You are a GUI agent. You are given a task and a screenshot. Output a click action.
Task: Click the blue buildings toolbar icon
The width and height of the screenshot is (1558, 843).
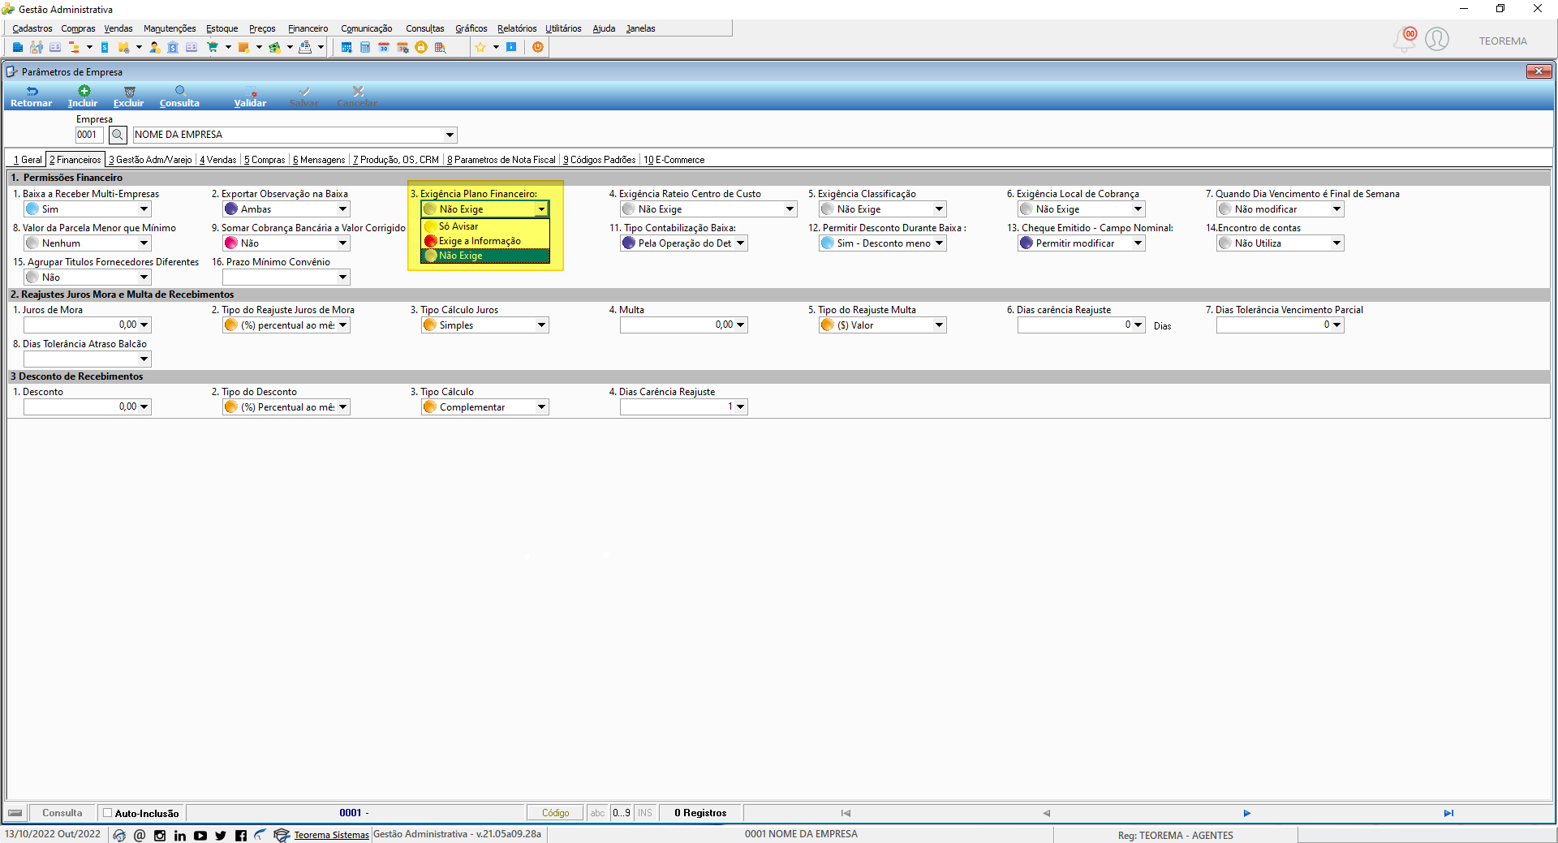point(18,47)
